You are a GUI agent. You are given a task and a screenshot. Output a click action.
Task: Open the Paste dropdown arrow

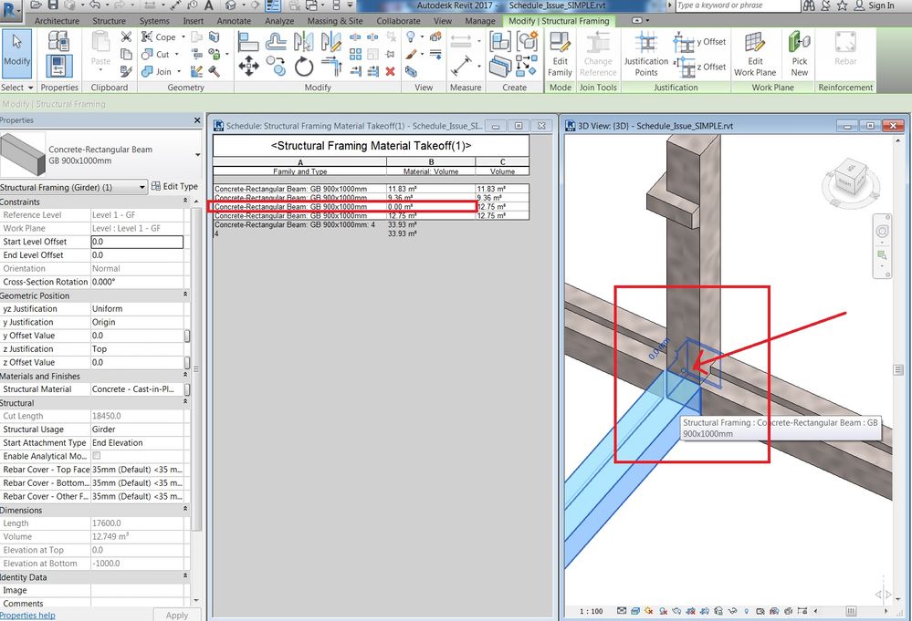coord(100,69)
